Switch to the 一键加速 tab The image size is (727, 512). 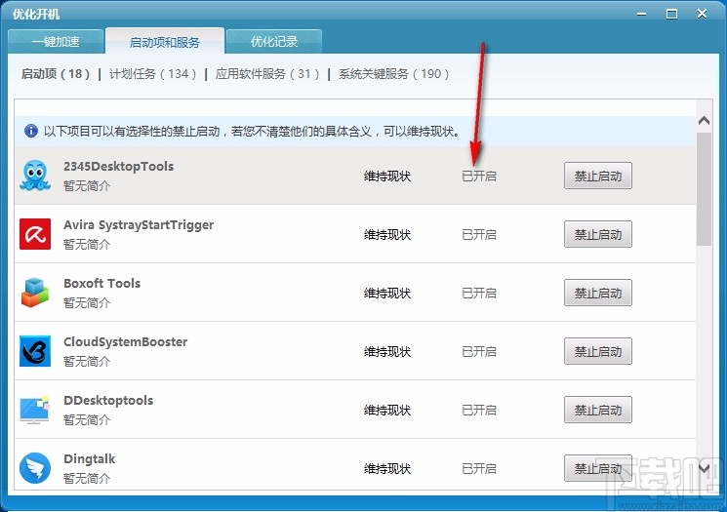click(x=56, y=42)
